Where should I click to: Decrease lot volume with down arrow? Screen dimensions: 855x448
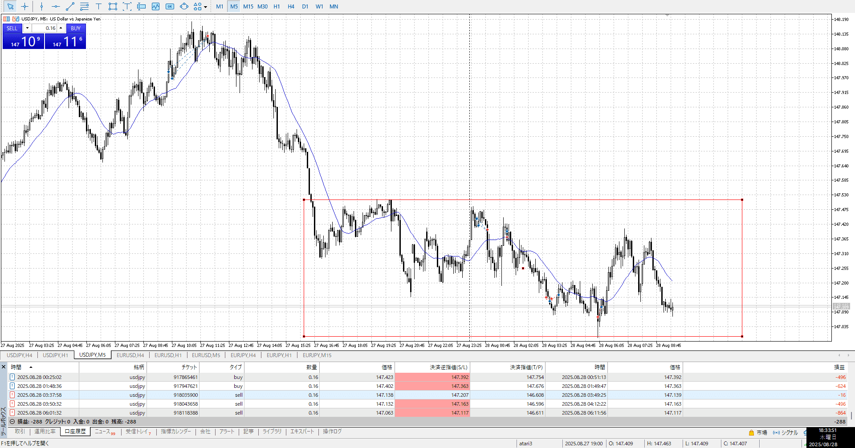click(27, 28)
